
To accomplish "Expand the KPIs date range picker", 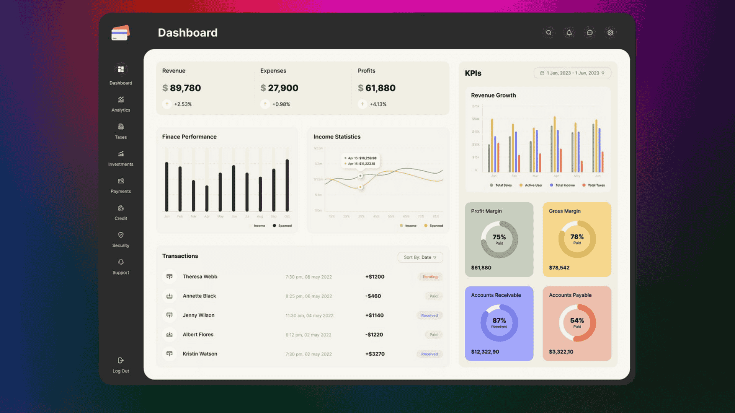I will click(x=572, y=73).
